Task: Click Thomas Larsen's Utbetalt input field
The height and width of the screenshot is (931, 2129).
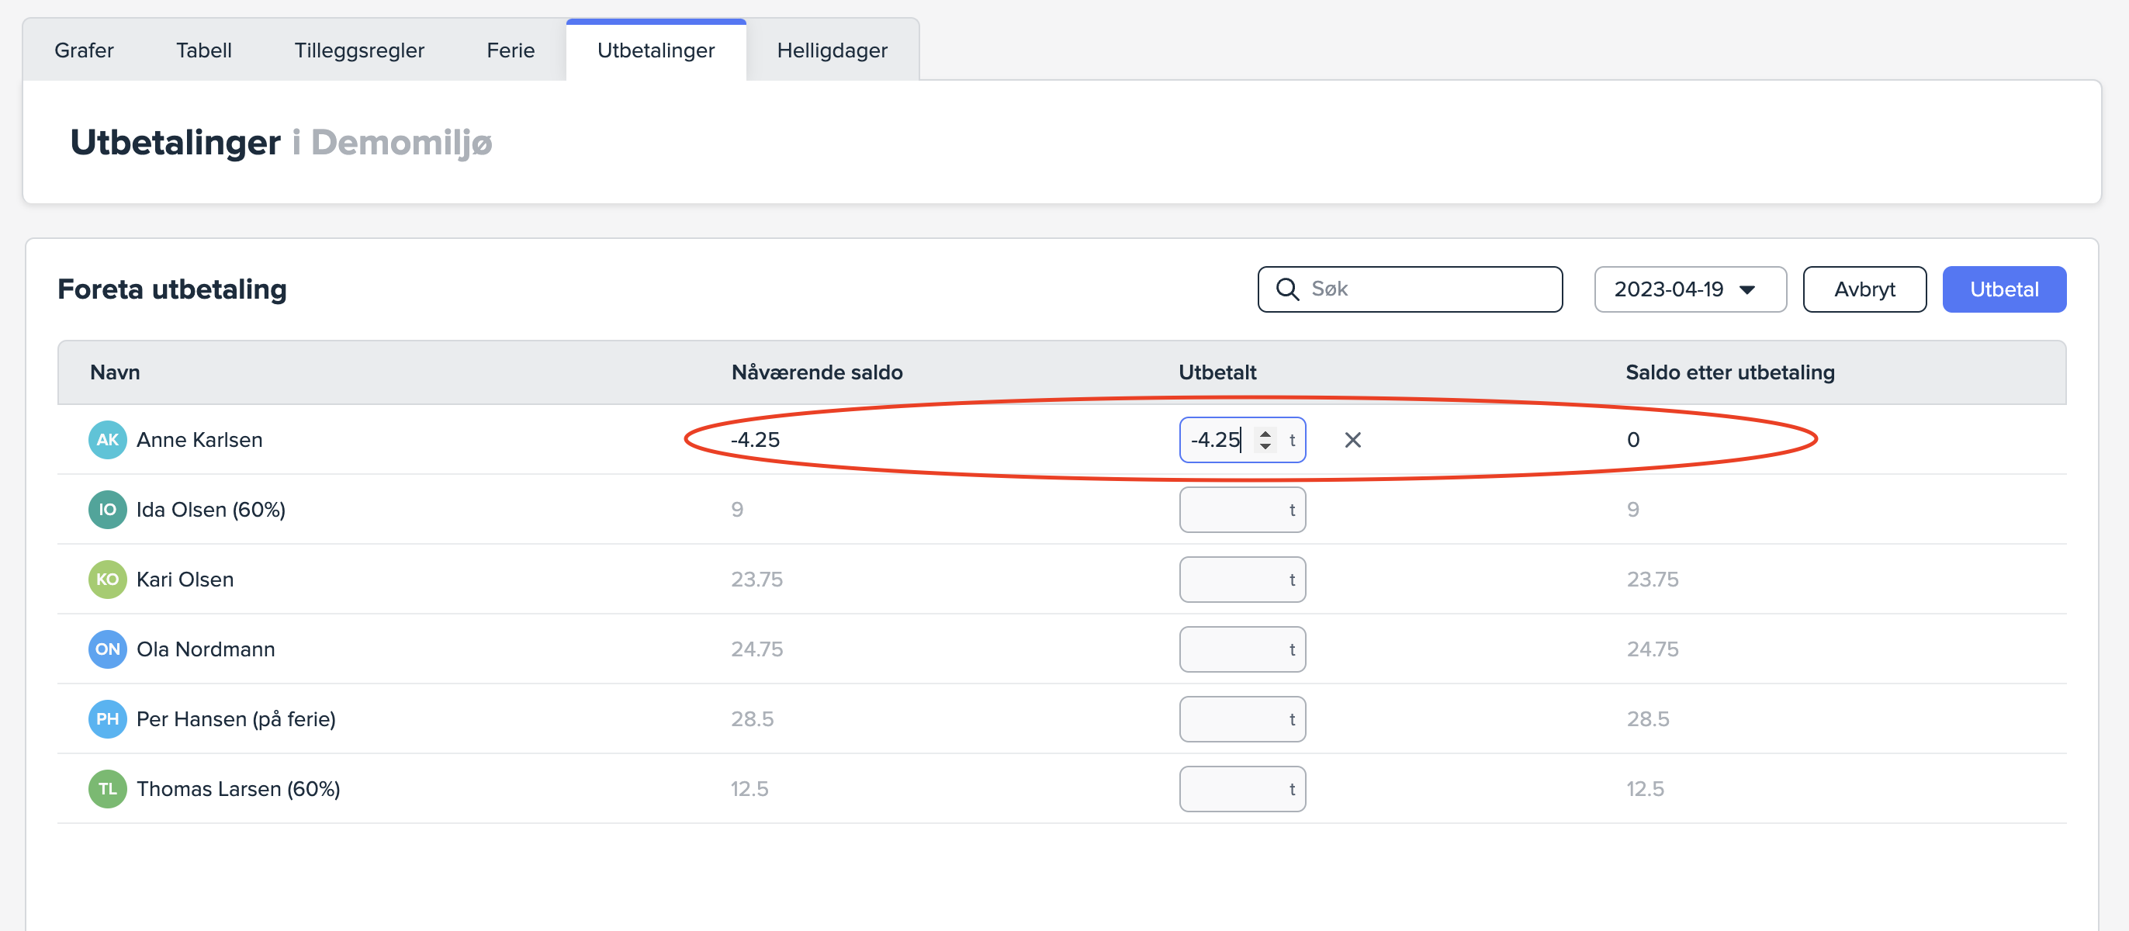Action: point(1233,789)
